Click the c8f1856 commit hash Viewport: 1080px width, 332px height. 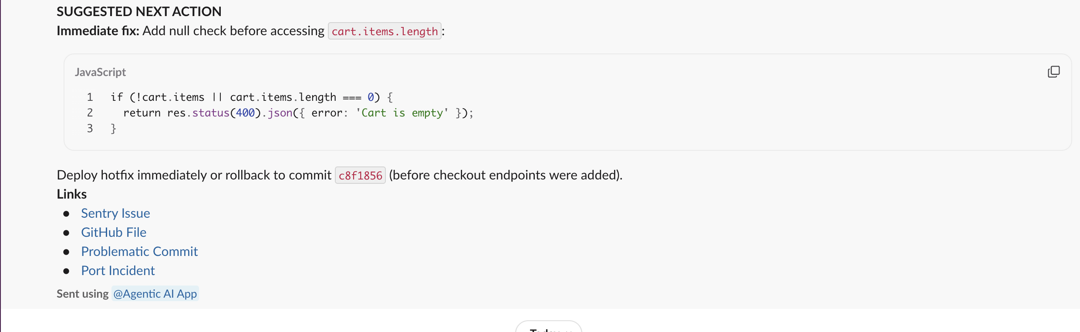click(x=360, y=176)
